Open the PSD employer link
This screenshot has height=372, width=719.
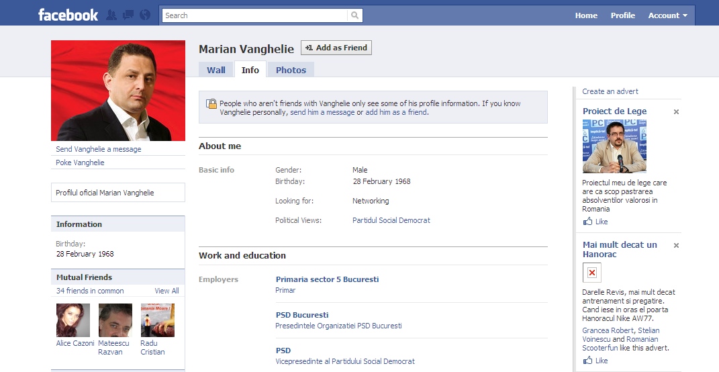click(x=283, y=351)
